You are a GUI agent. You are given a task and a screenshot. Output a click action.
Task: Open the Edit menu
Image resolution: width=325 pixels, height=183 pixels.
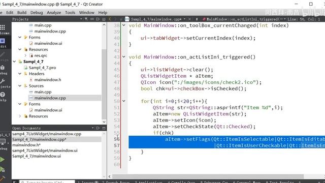click(x=10, y=12)
